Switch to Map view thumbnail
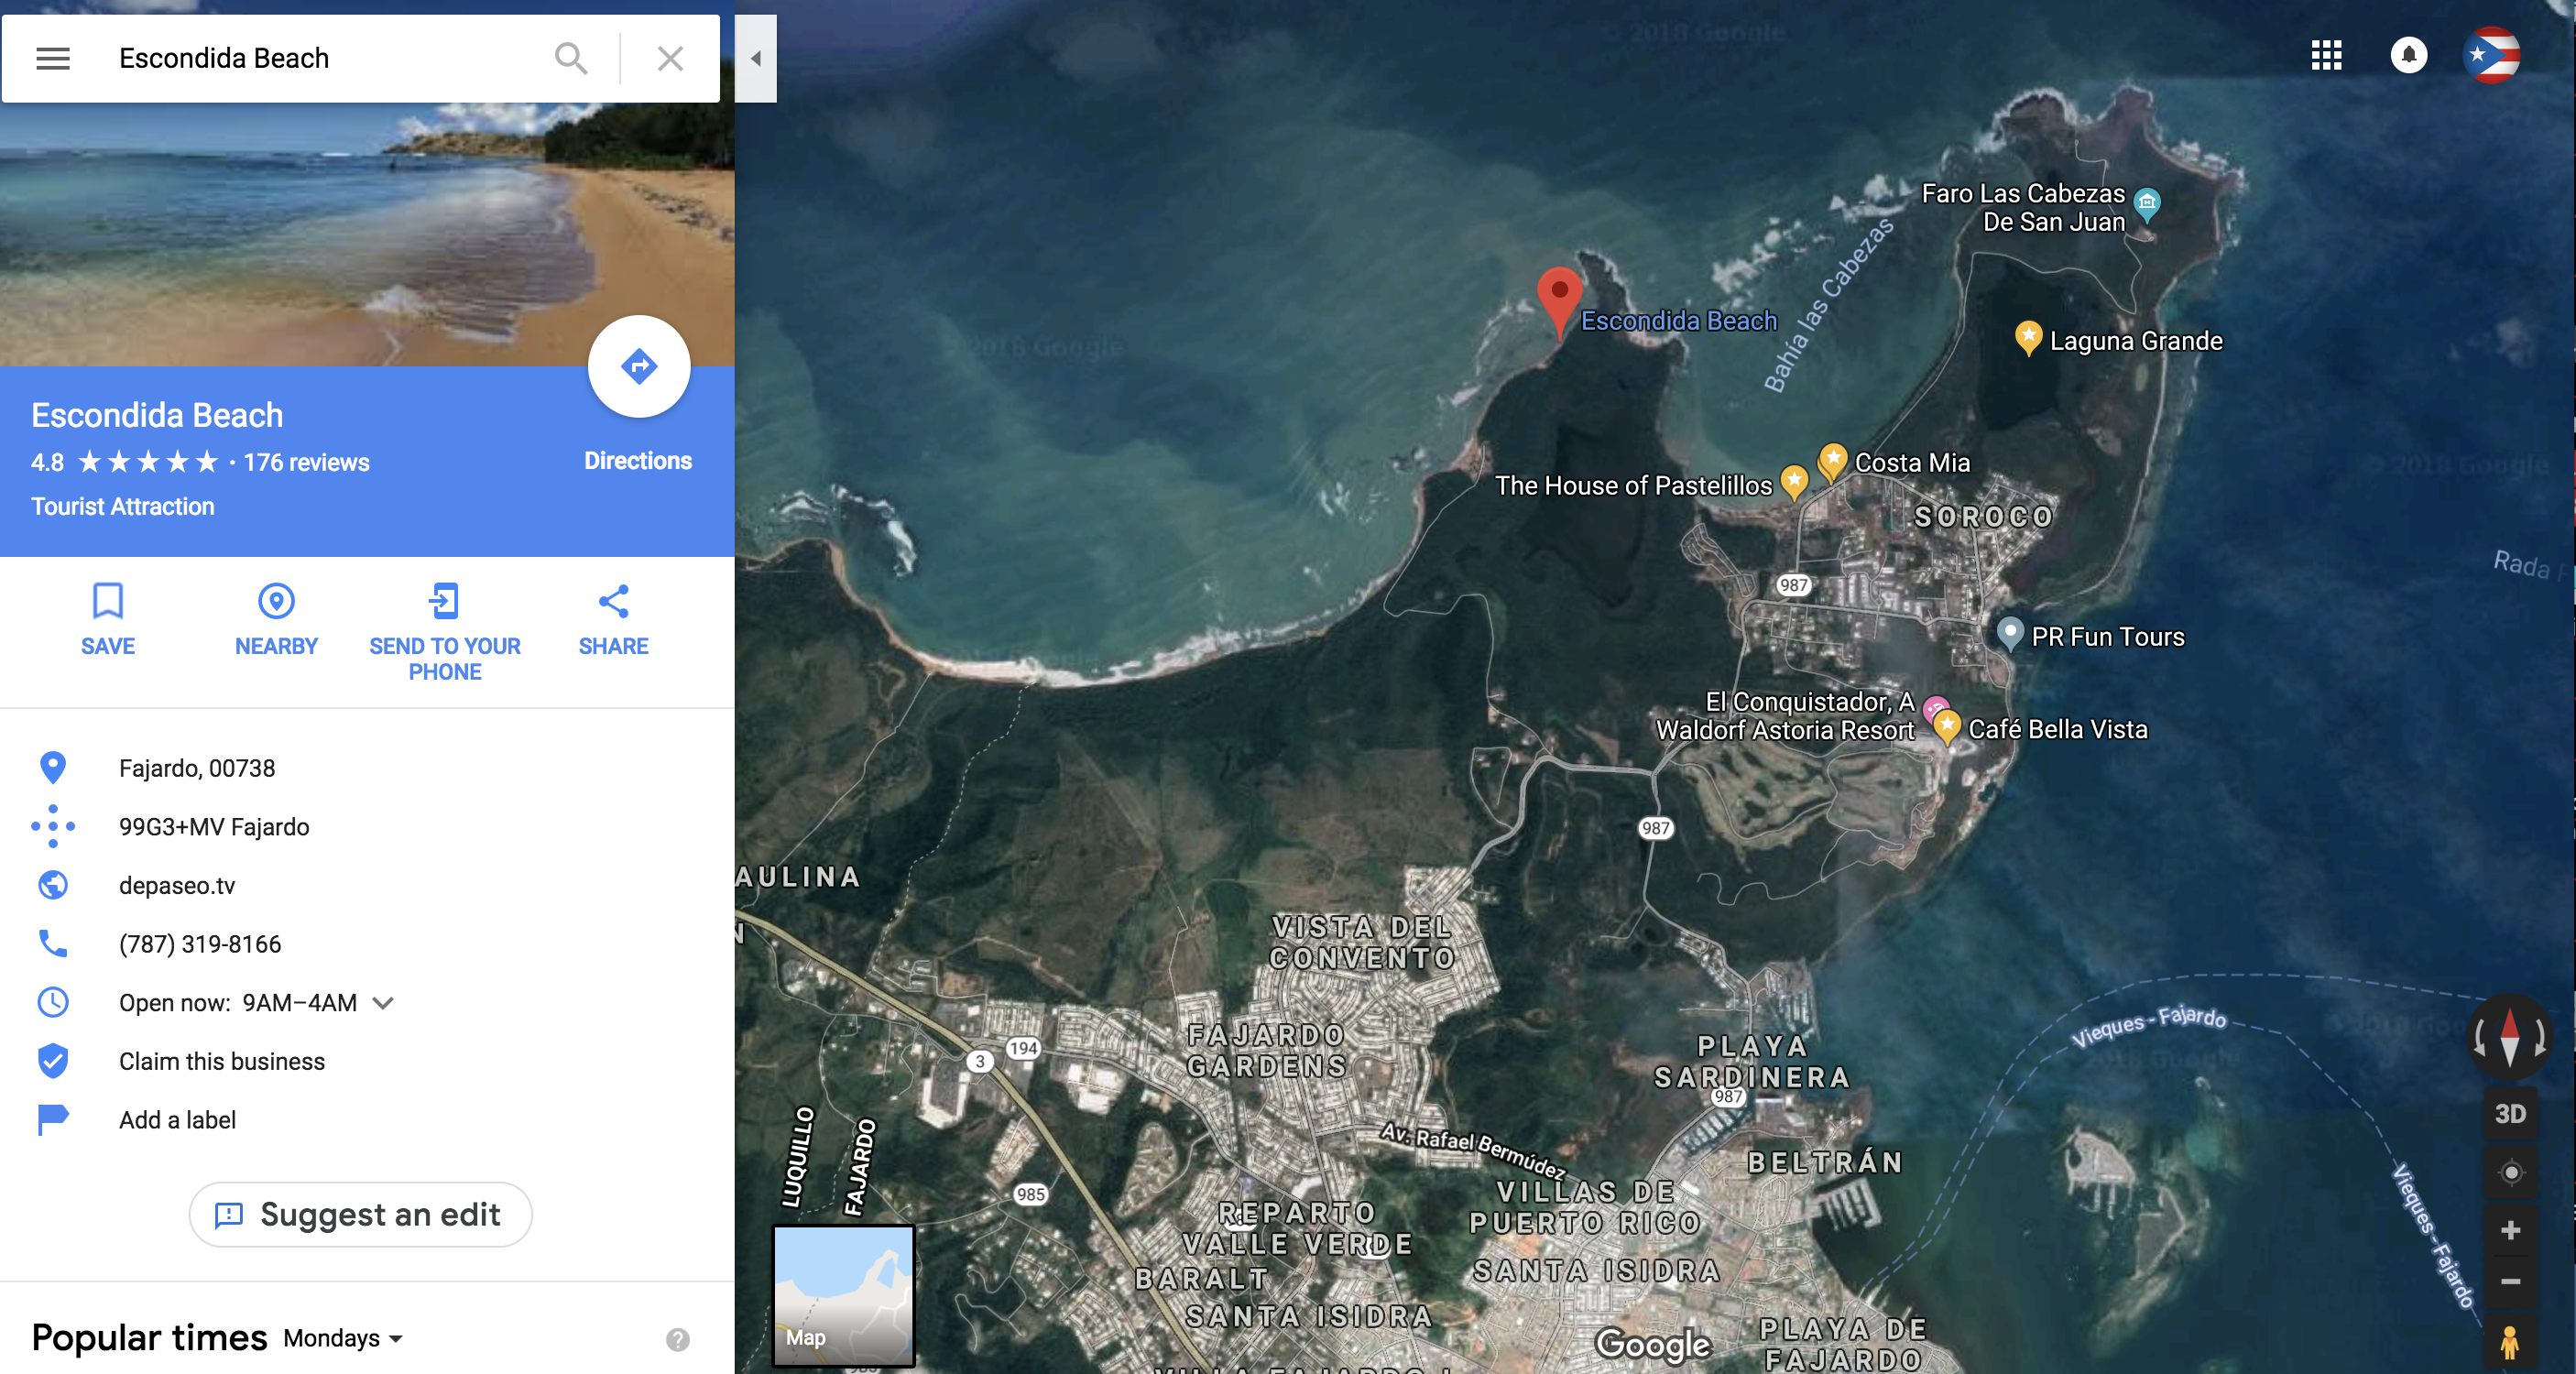Viewport: 2576px width, 1374px height. click(x=843, y=1295)
